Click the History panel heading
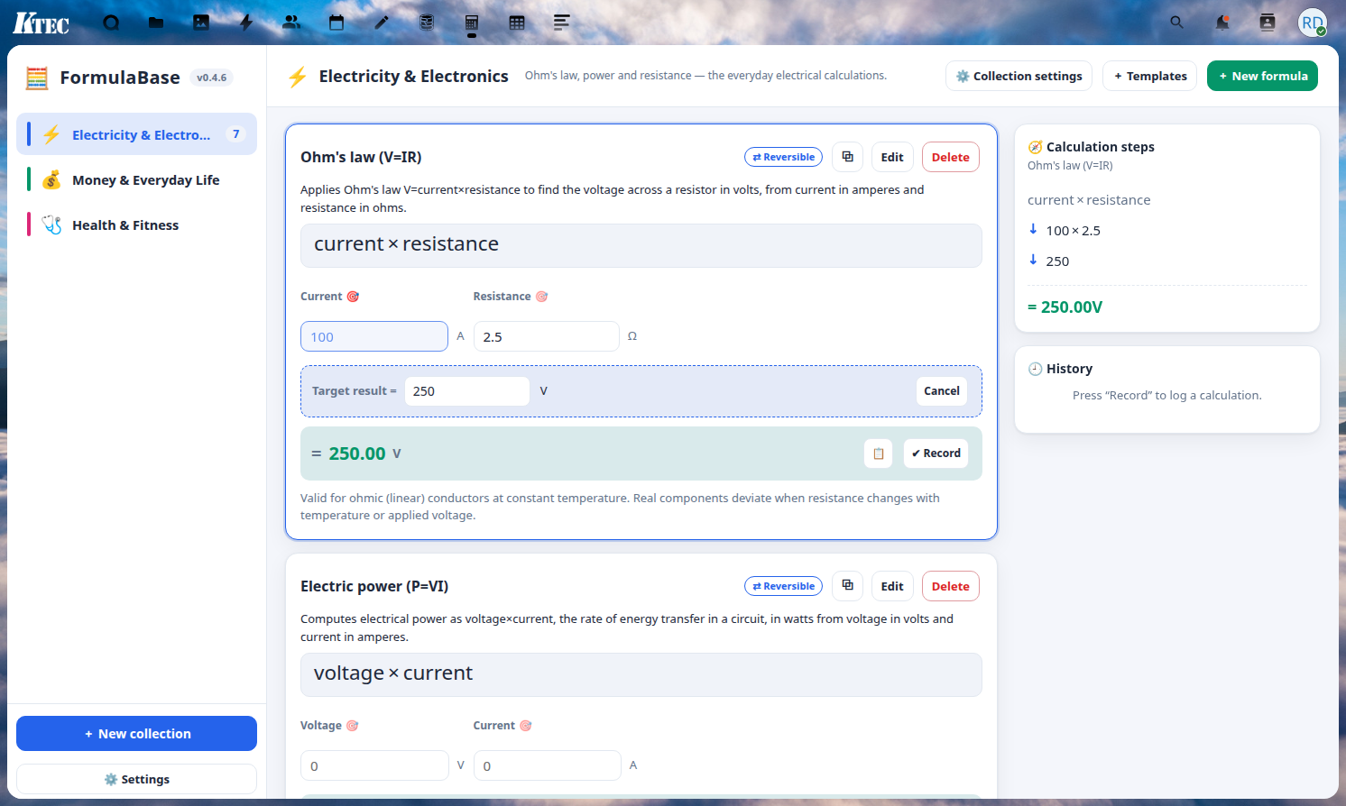This screenshot has height=806, width=1346. (1060, 369)
